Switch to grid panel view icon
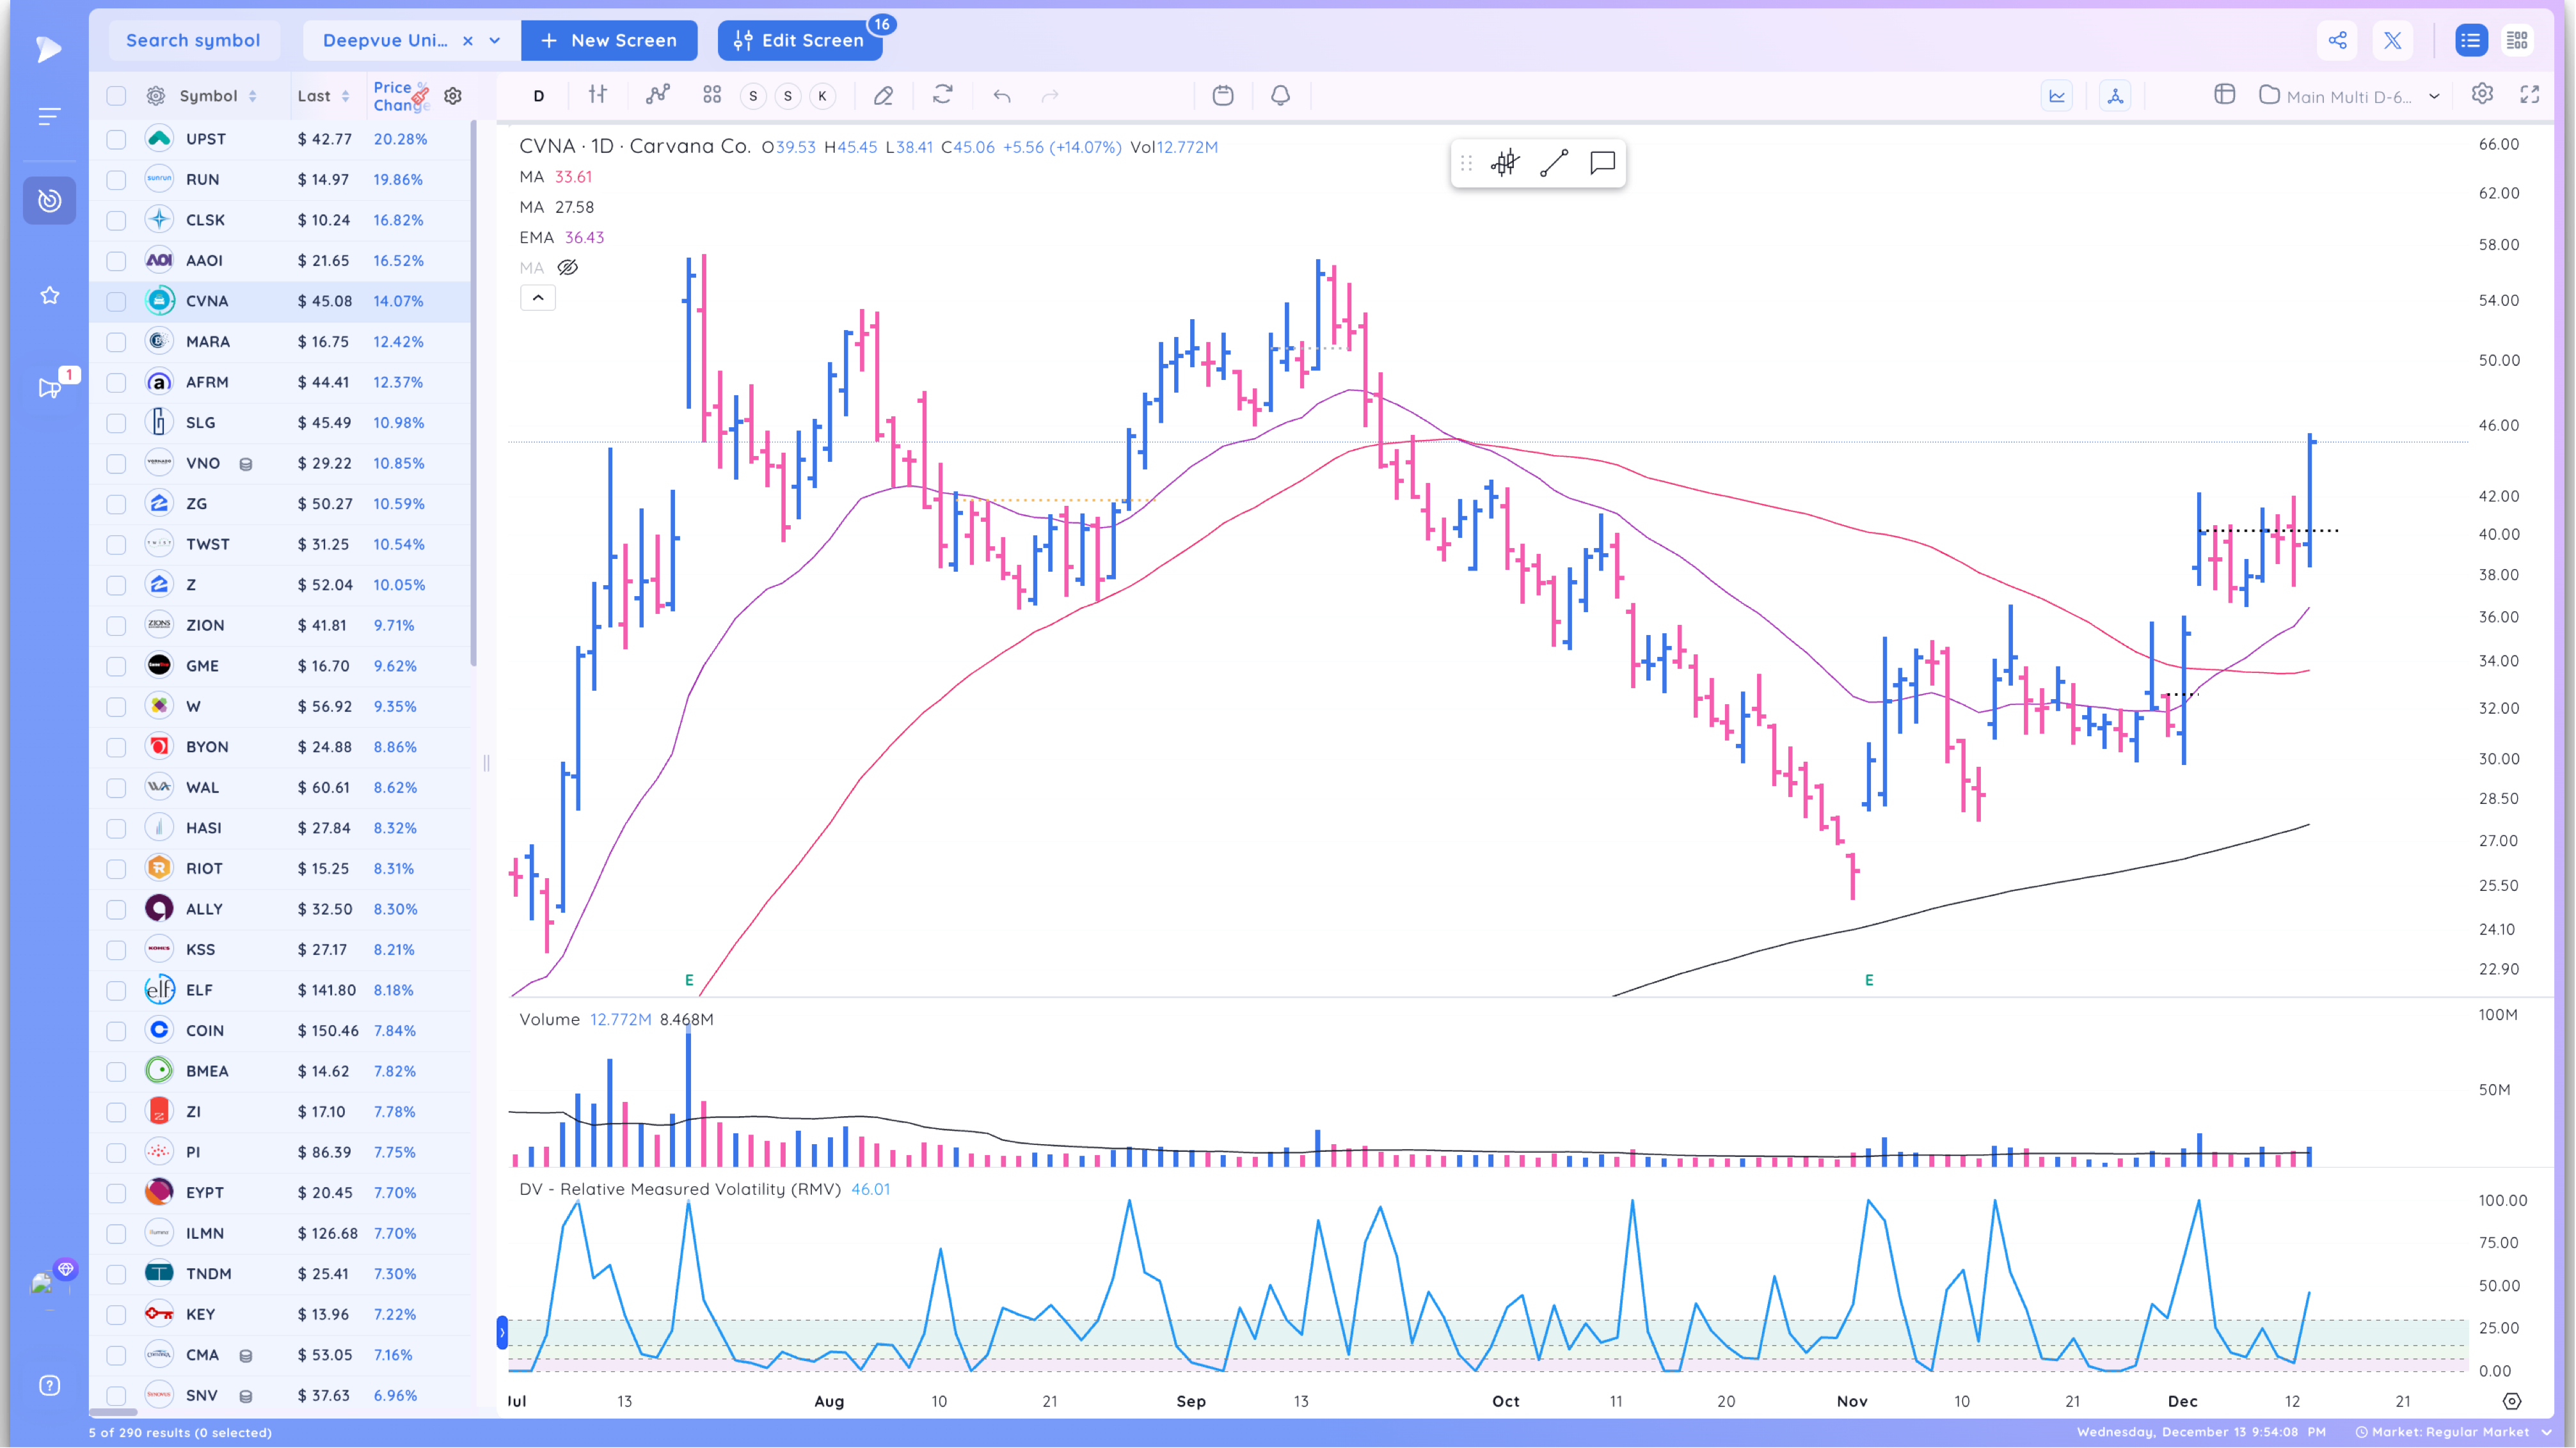Image resolution: width=2576 pixels, height=1448 pixels. click(x=2517, y=40)
